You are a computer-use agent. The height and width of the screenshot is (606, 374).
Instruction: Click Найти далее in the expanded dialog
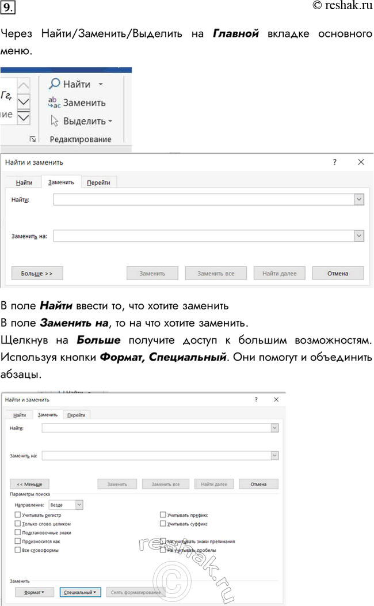tap(214, 484)
